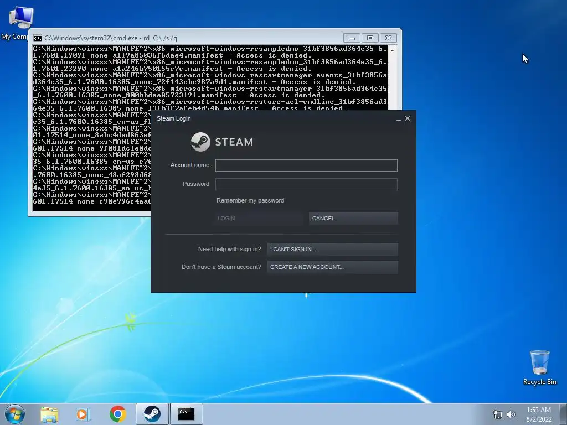Toggle Remember my password option
This screenshot has width=567, height=425.
pos(250,200)
